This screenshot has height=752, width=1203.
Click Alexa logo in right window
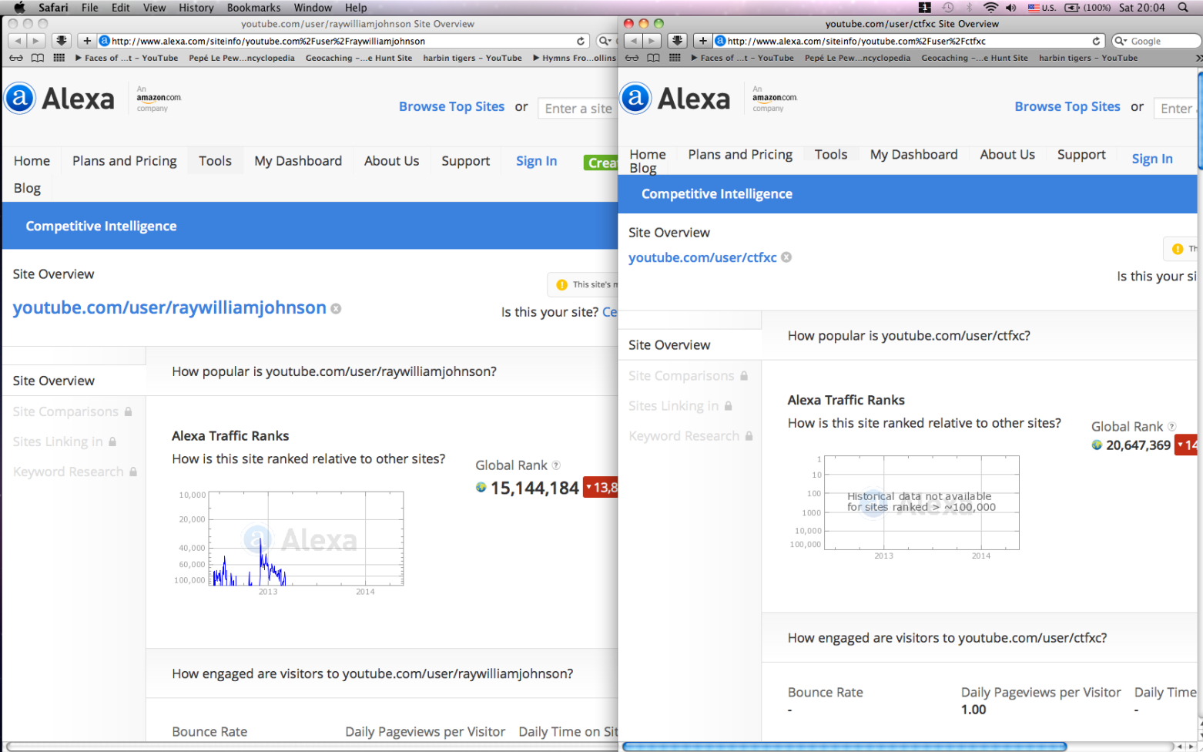coord(675,99)
